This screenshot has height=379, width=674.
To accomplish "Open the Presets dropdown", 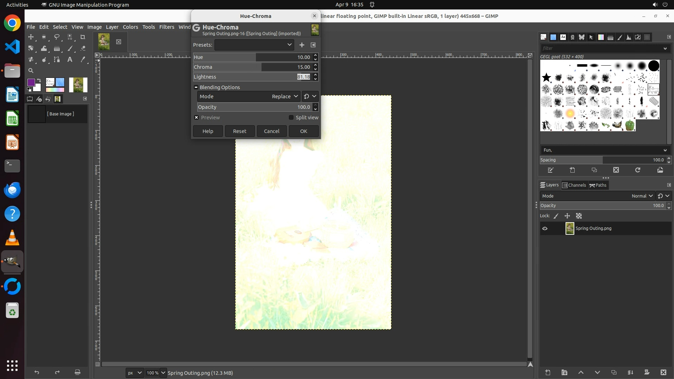I will click(255, 45).
